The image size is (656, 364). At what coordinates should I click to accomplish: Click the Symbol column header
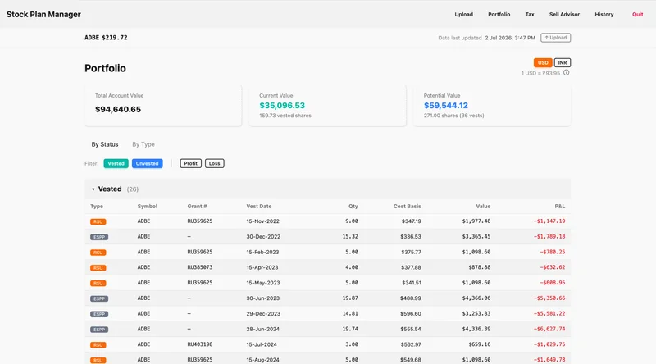pyautogui.click(x=148, y=207)
